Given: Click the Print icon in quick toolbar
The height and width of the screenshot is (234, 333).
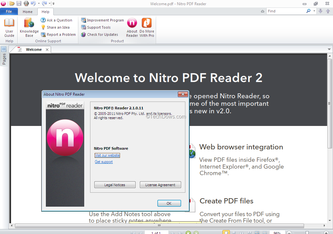Looking at the screenshot, I should pyautogui.click(x=26, y=3).
